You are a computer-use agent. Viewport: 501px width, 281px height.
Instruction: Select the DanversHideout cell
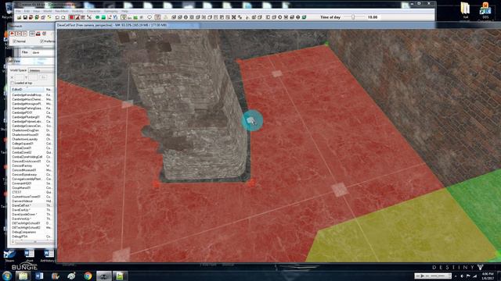(x=23, y=201)
